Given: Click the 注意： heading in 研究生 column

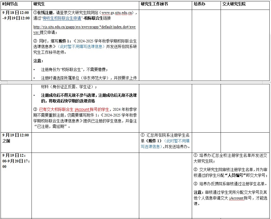Looking at the screenshot, I should pyautogui.click(x=38, y=61).
